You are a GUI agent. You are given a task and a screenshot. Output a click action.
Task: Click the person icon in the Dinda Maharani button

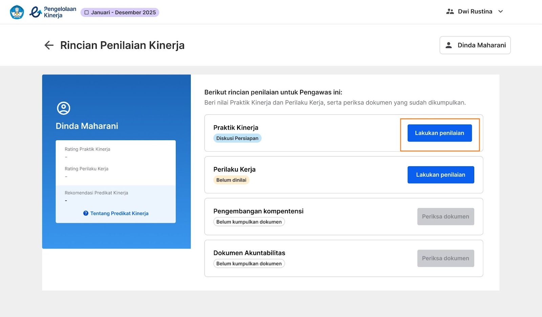[449, 45]
